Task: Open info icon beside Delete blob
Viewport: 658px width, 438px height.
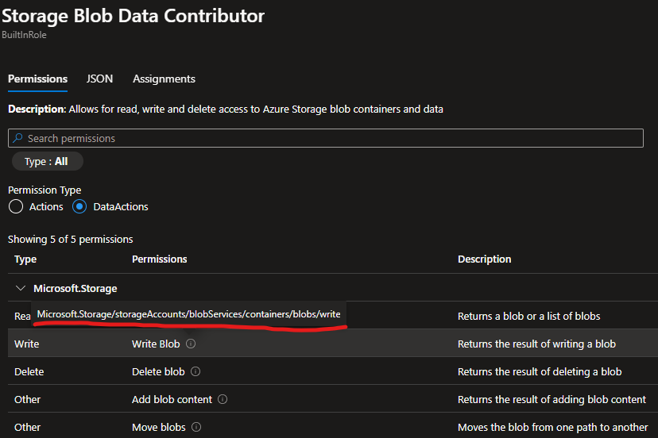Action: (195, 371)
